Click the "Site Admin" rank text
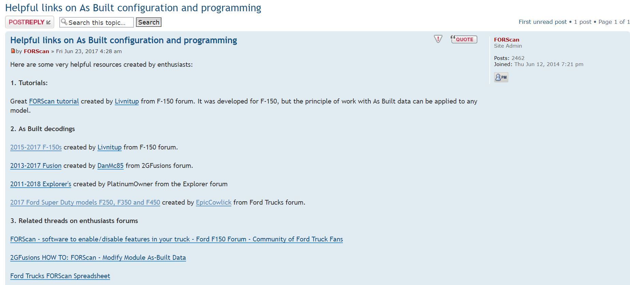This screenshot has width=630, height=285. tap(508, 46)
